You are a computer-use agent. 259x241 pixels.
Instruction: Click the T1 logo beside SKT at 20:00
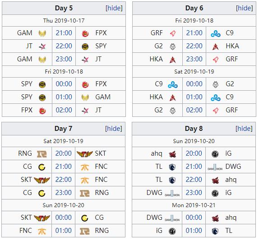(85, 154)
